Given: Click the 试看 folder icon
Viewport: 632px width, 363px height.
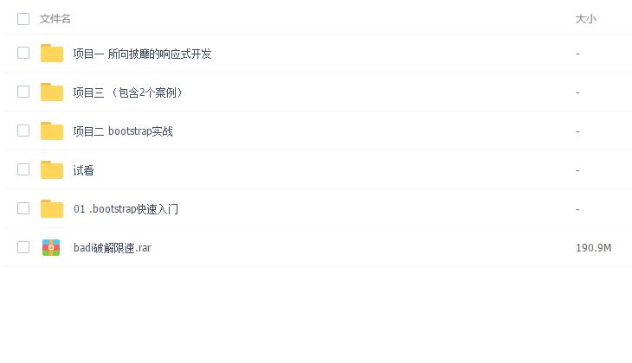Looking at the screenshot, I should (x=52, y=170).
